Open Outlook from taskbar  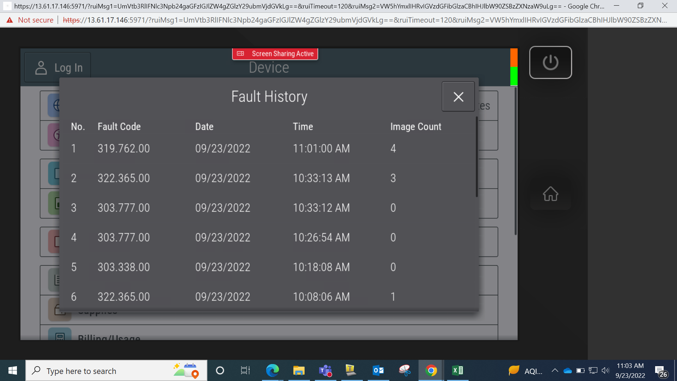(378, 370)
